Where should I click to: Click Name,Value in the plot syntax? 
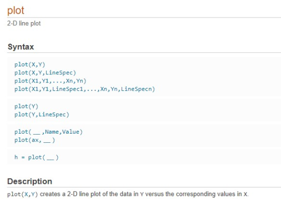point(62,132)
